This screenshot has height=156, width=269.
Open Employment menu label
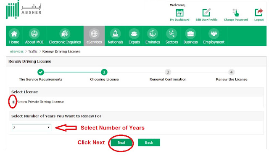coord(214,42)
